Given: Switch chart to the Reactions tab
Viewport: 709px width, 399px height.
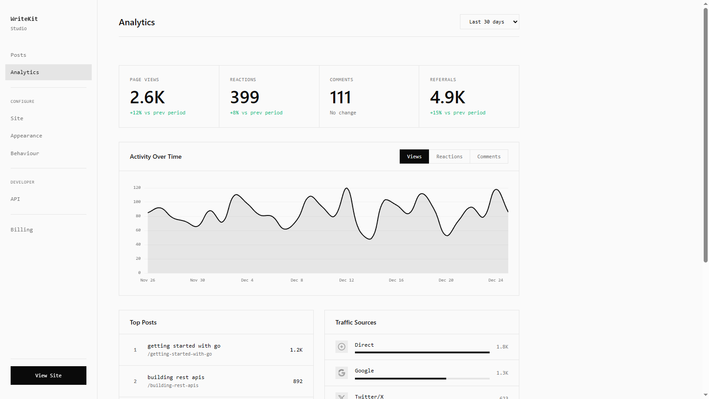Looking at the screenshot, I should coord(449,156).
